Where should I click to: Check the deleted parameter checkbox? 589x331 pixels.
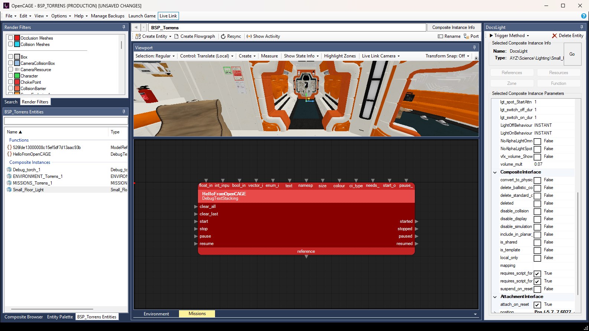[x=537, y=203]
